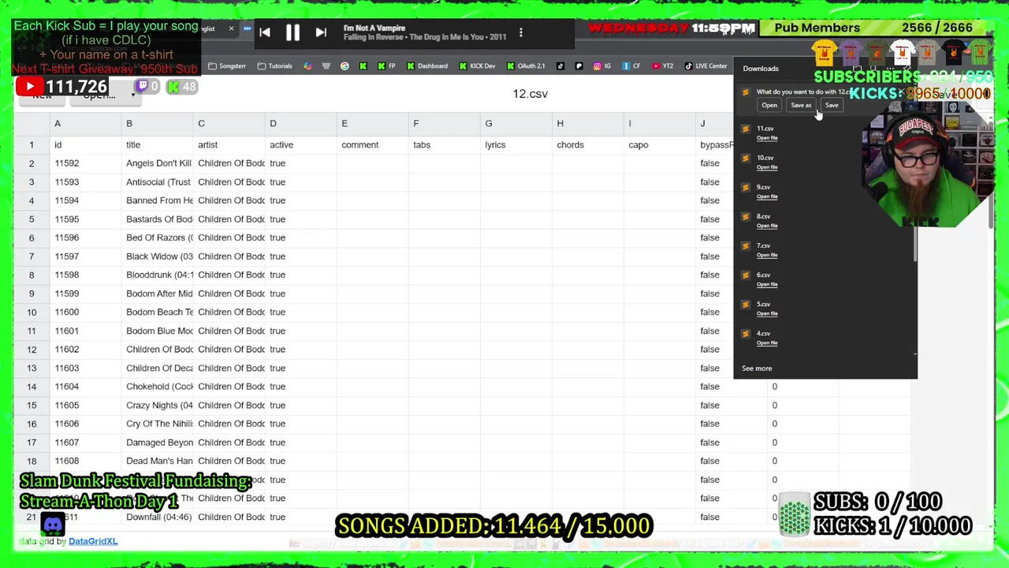Select column F header in the grid
This screenshot has height=568, width=1009.
point(445,124)
